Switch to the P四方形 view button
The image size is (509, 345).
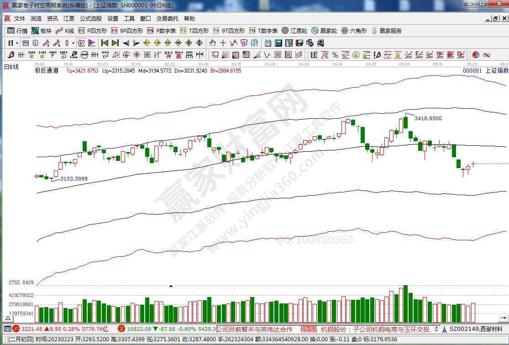(93, 31)
